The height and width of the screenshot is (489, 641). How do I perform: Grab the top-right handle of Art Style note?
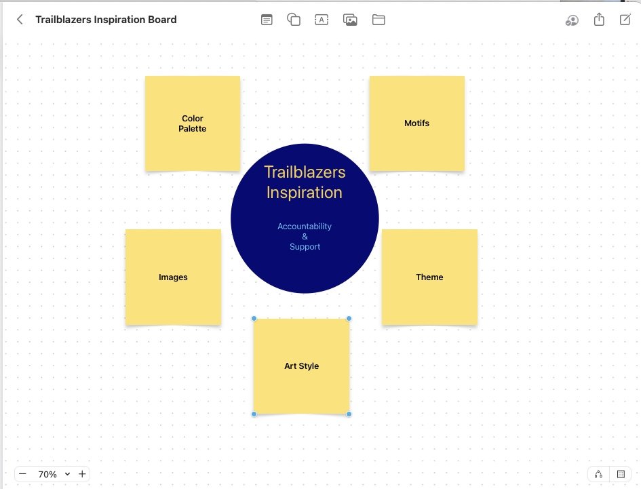[x=349, y=319]
